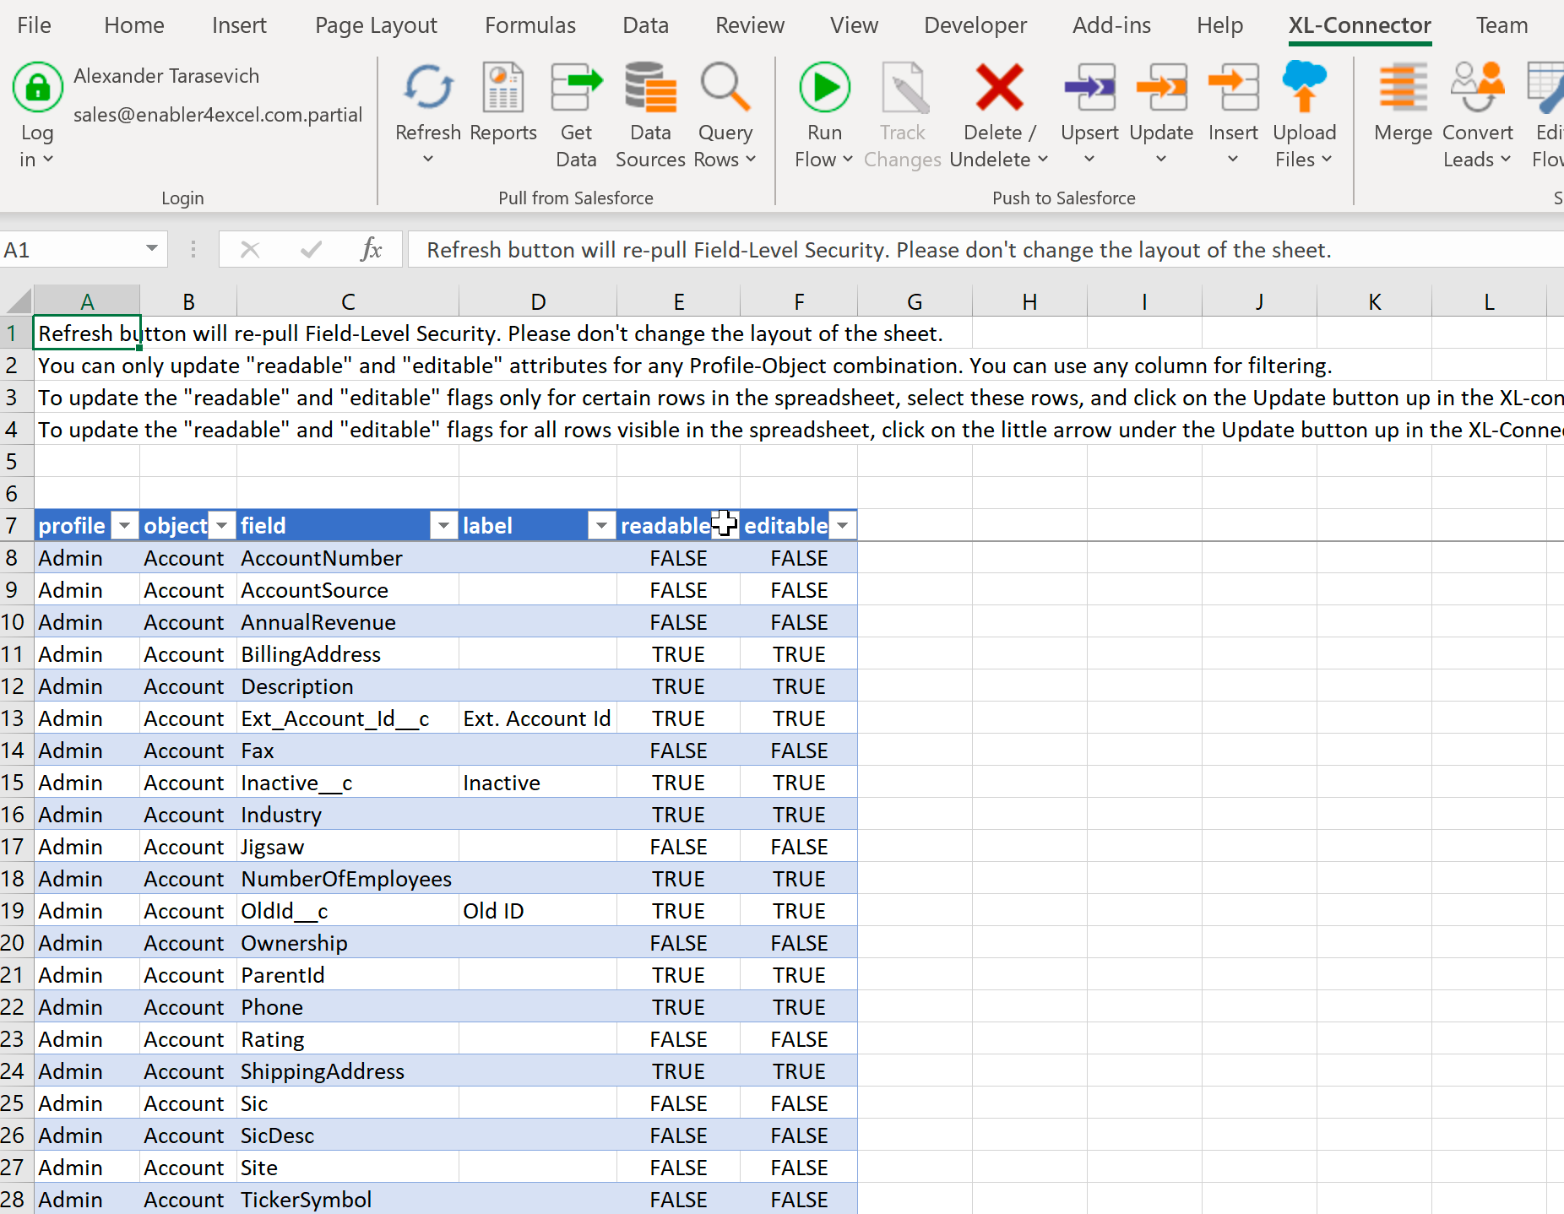
Task: Select column C header
Action: [x=348, y=301]
